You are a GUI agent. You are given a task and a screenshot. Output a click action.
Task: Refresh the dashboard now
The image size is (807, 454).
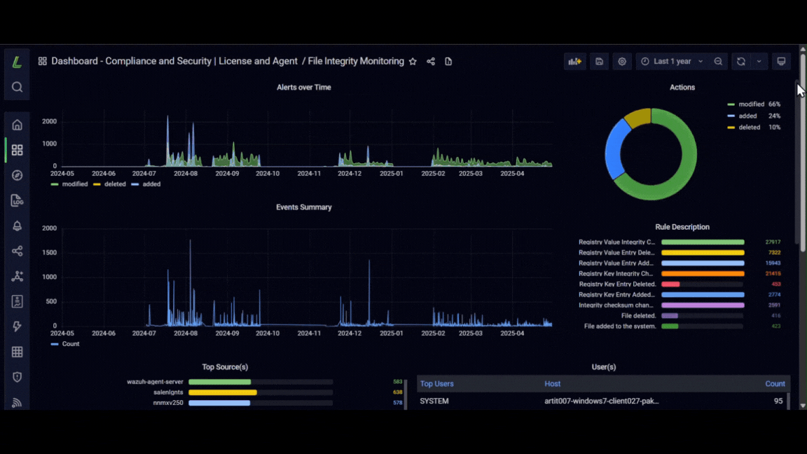(741, 61)
